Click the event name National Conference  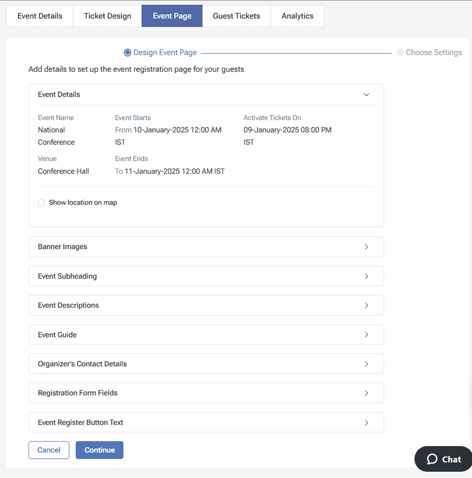click(x=56, y=136)
